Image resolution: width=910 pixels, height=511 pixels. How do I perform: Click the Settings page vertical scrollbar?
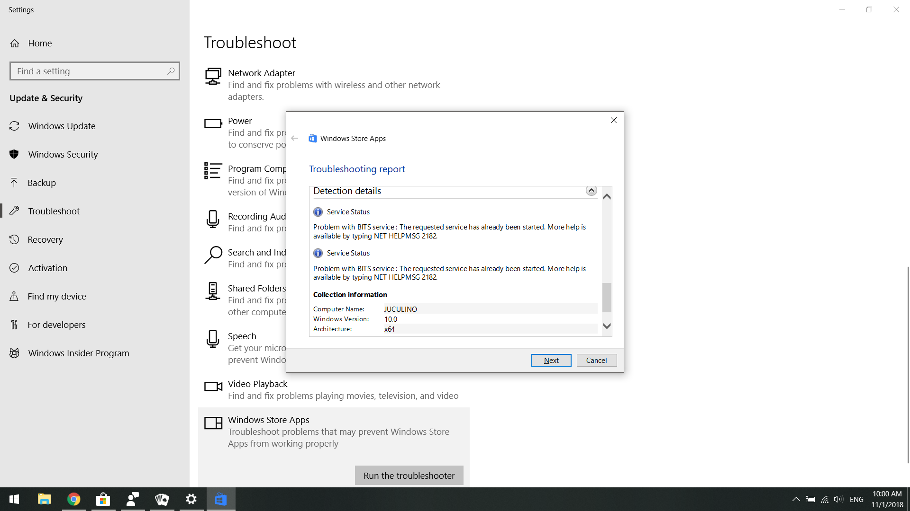[x=908, y=364]
